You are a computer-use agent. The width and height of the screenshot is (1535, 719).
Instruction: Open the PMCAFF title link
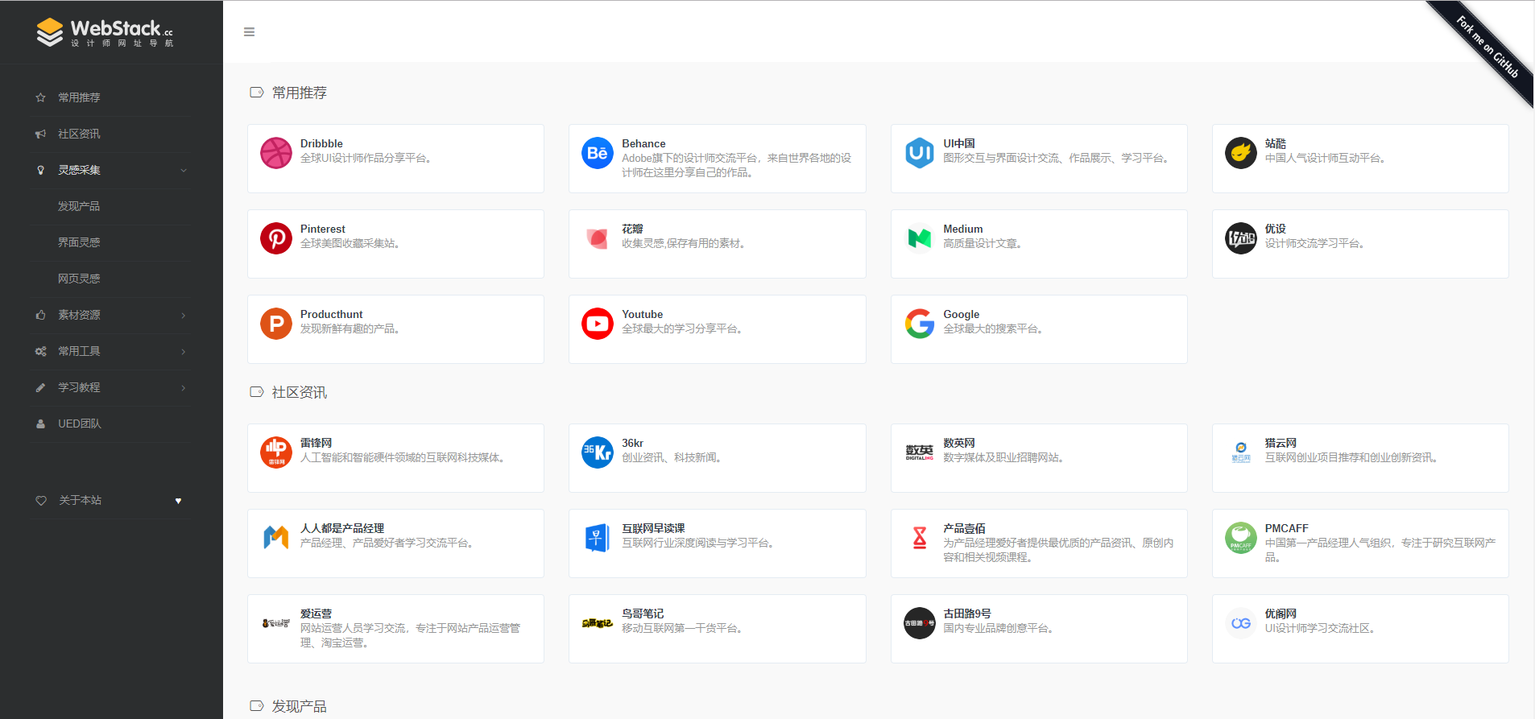(x=1286, y=528)
